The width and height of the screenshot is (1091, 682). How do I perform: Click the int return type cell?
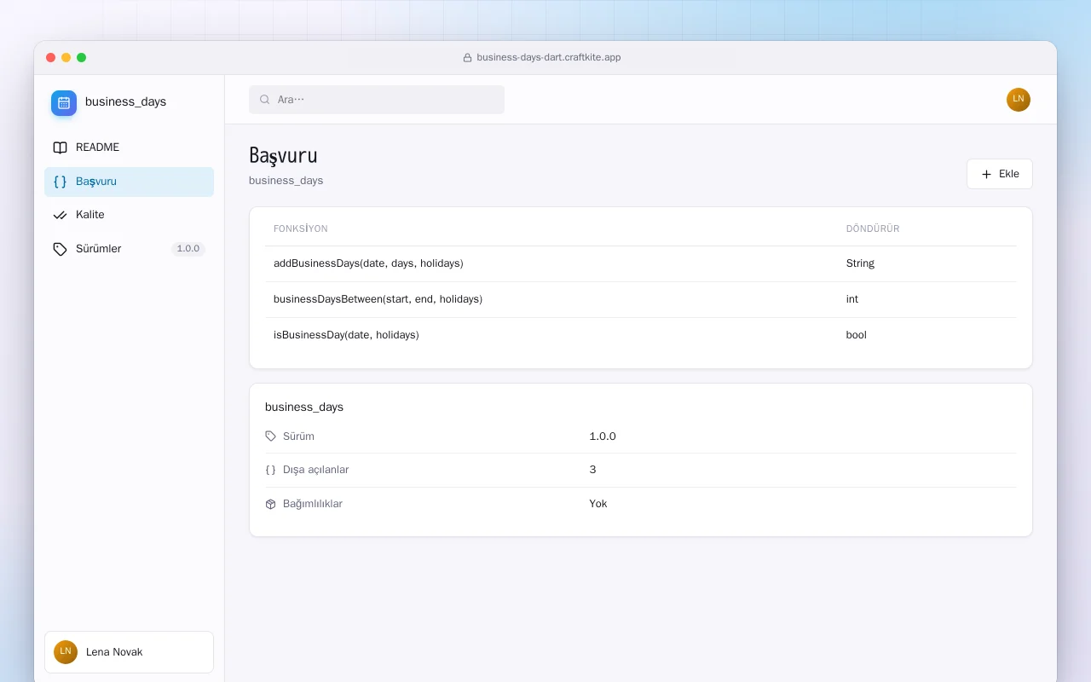coord(852,299)
